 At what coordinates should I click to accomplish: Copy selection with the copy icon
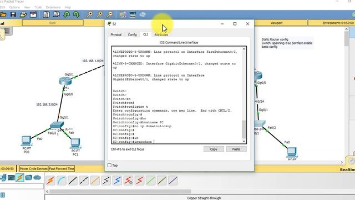click(46, 15)
